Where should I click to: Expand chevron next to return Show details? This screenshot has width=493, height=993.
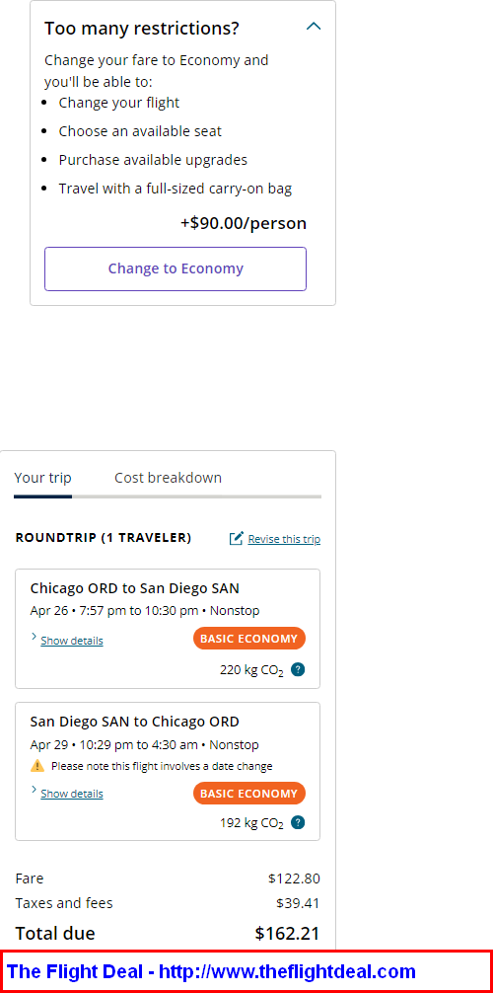(34, 790)
